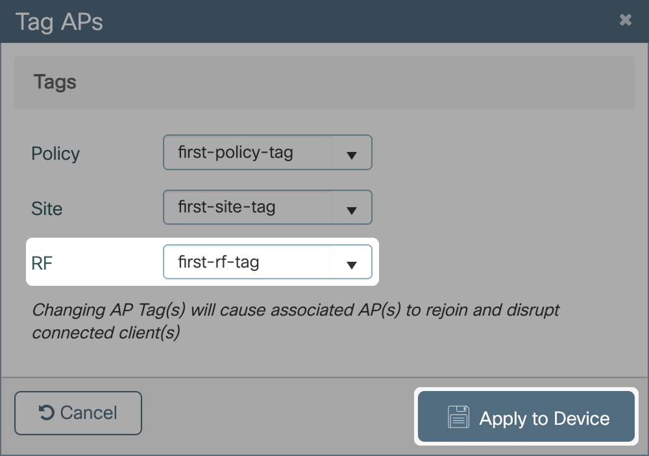This screenshot has width=649, height=456.
Task: Click the Tag APs dialog title
Action: (x=59, y=21)
